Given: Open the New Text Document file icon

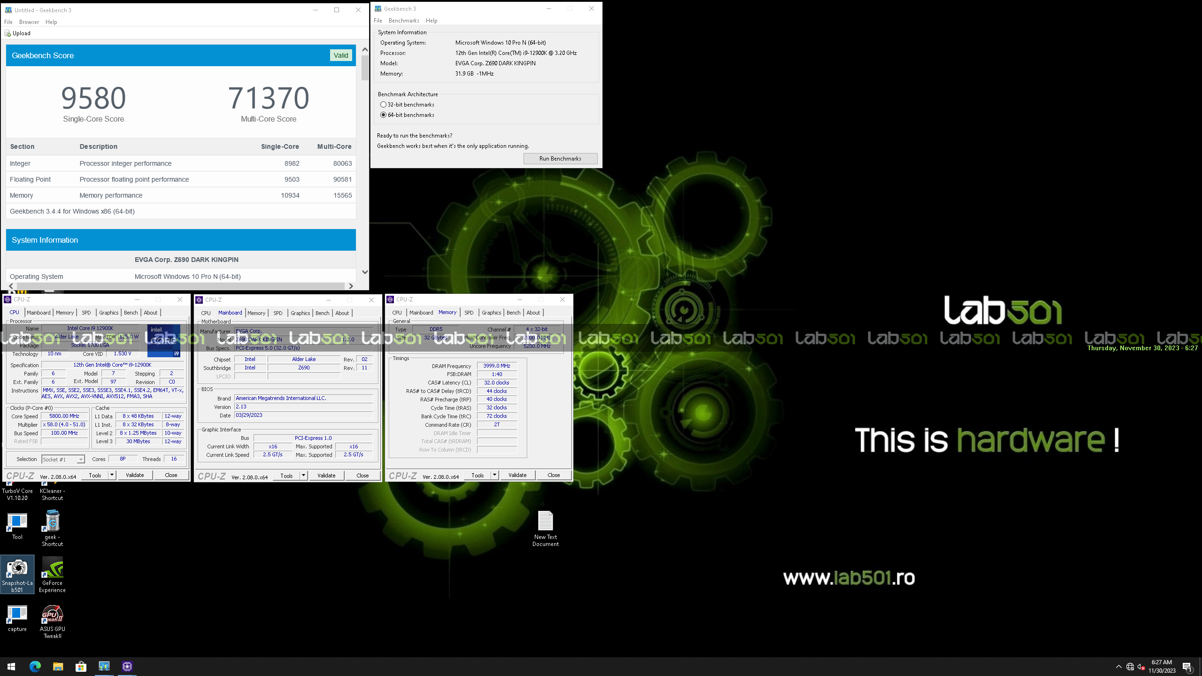Looking at the screenshot, I should tap(546, 528).
